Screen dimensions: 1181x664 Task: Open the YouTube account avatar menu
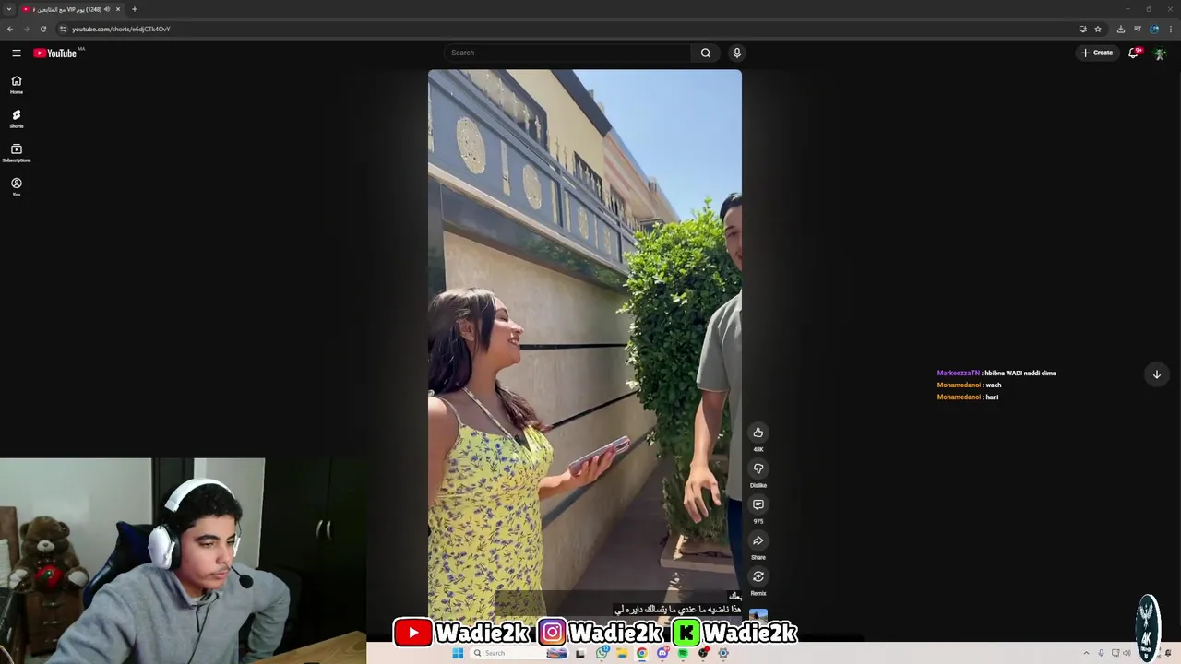click(x=1160, y=53)
